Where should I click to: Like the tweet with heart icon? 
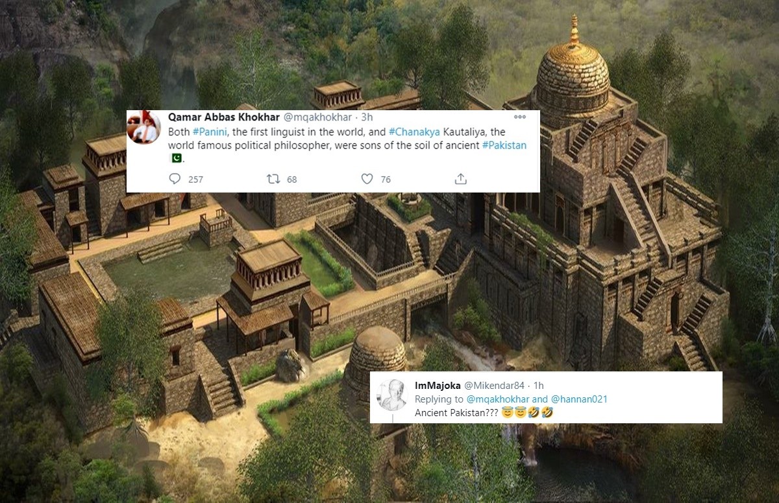(367, 179)
